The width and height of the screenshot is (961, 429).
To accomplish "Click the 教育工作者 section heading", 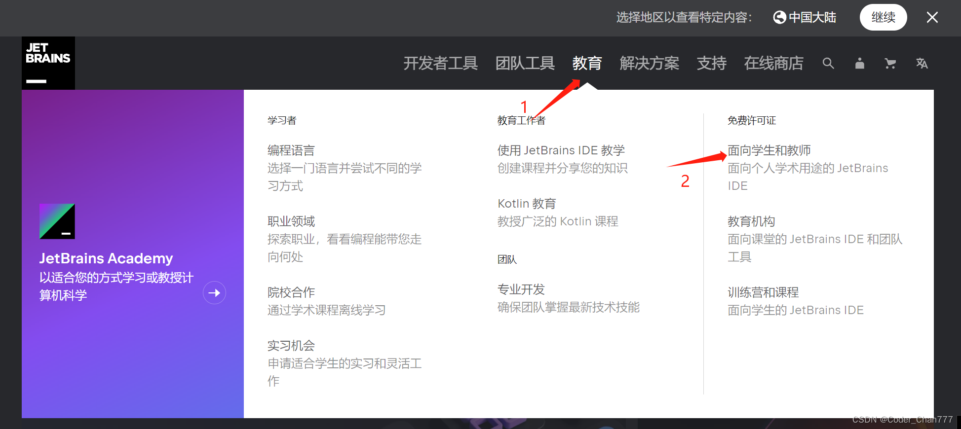I will 521,120.
